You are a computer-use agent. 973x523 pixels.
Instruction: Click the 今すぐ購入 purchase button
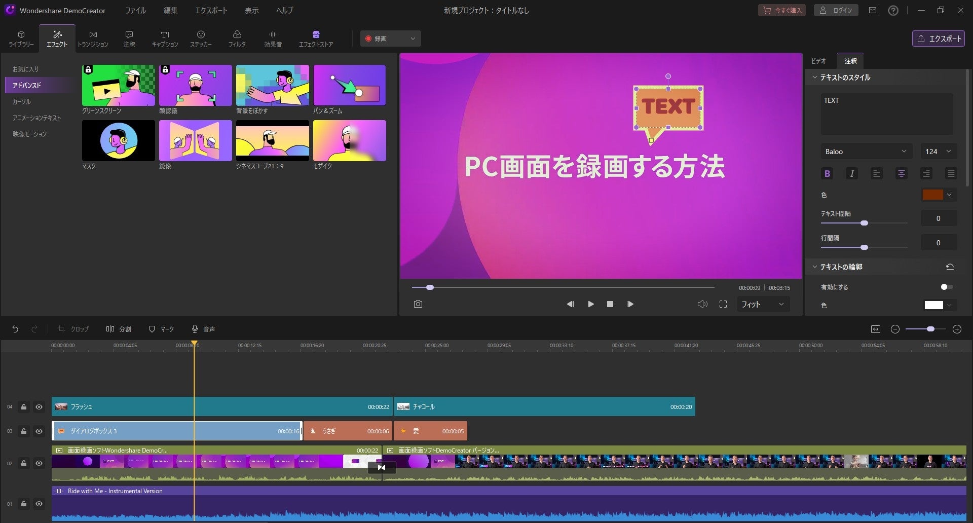coord(783,10)
